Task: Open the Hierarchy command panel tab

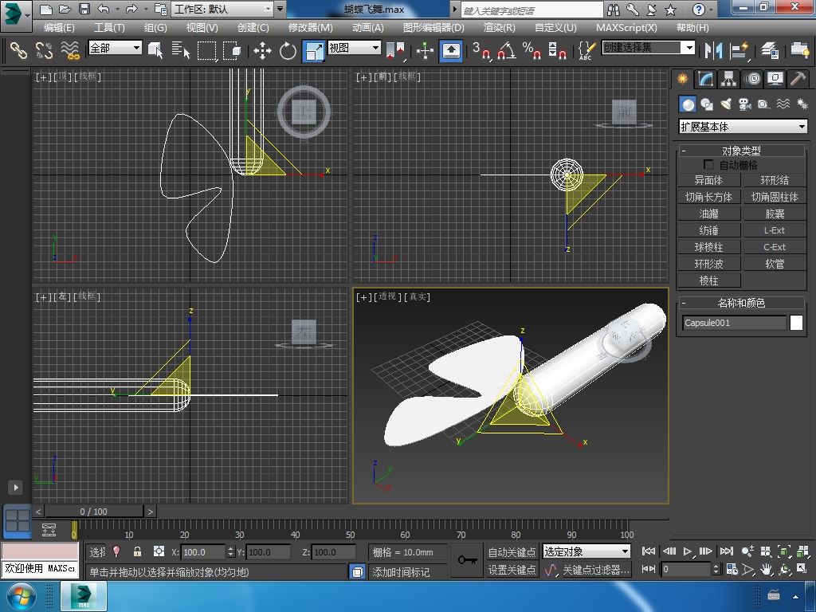Action: [x=728, y=79]
